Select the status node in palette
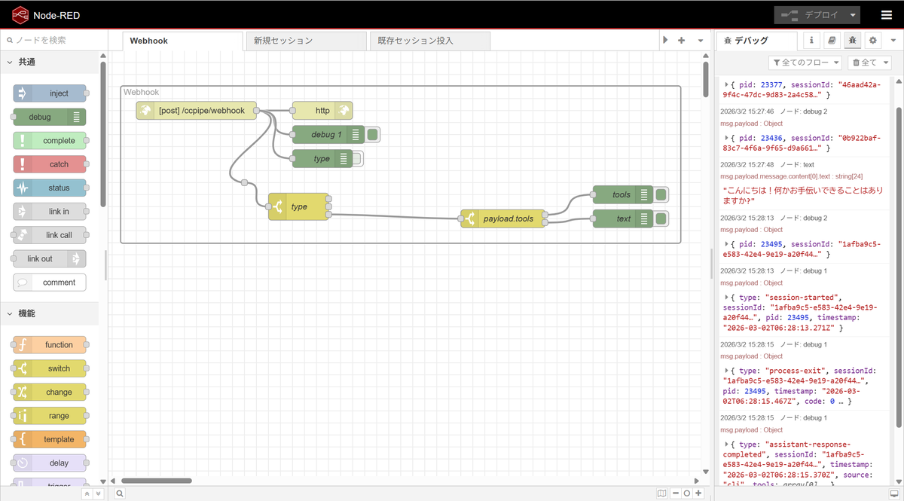The height and width of the screenshot is (501, 904). [x=50, y=188]
